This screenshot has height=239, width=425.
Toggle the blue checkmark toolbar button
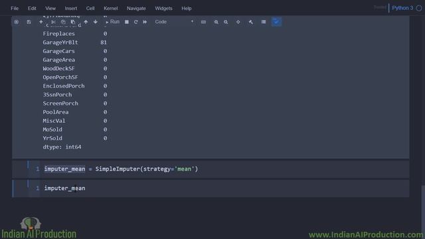(x=276, y=22)
